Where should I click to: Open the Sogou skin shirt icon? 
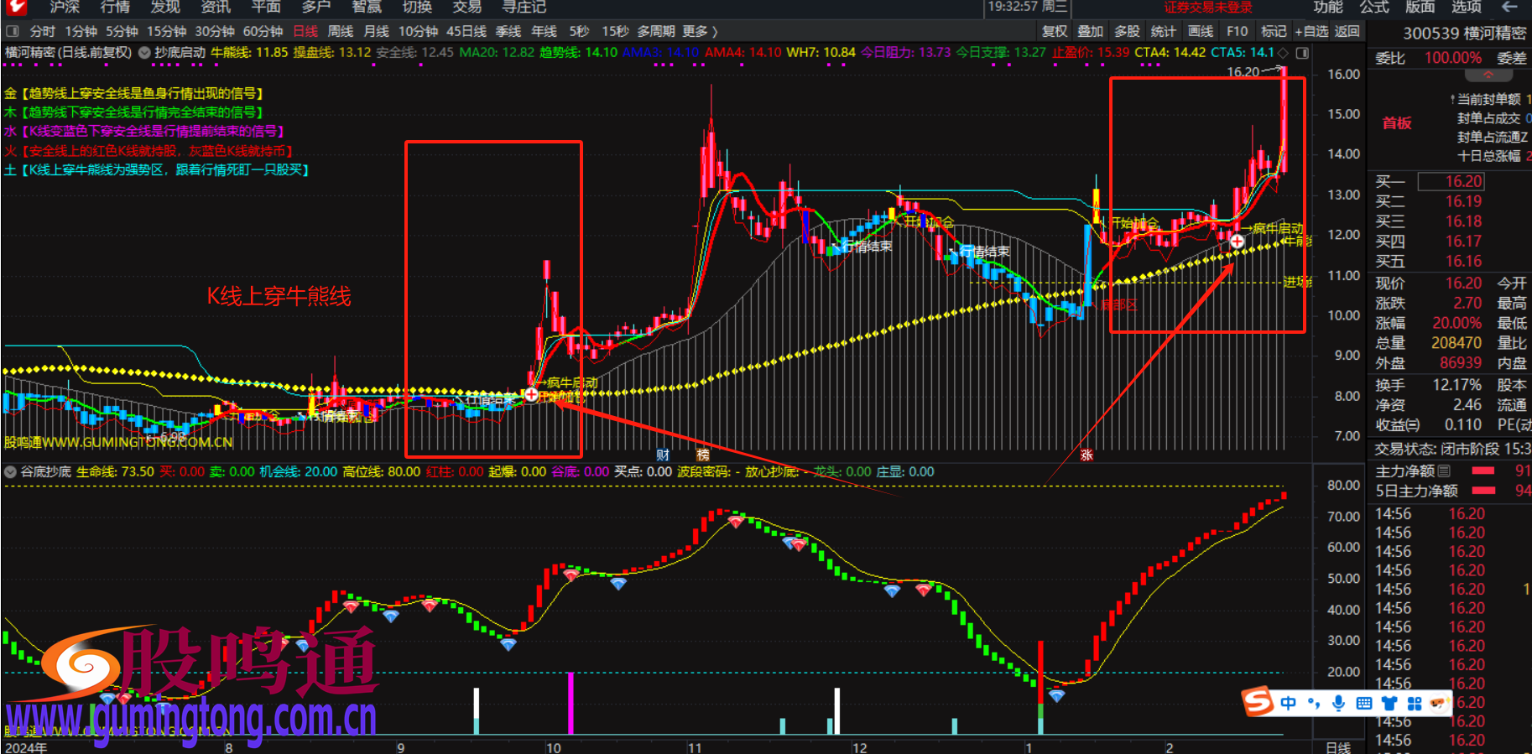tap(1389, 703)
